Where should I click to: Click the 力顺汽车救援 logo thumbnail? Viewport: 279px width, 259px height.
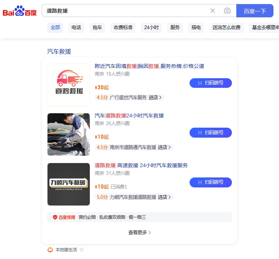69,184
